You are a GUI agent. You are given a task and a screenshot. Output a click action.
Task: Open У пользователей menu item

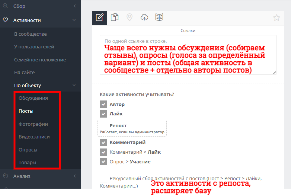34,47
